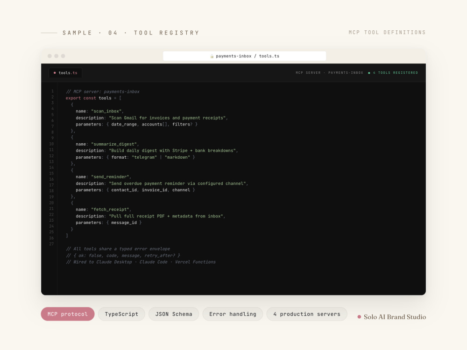Click line number 27 in the gutter
The width and height of the screenshot is (467, 350).
click(51, 244)
